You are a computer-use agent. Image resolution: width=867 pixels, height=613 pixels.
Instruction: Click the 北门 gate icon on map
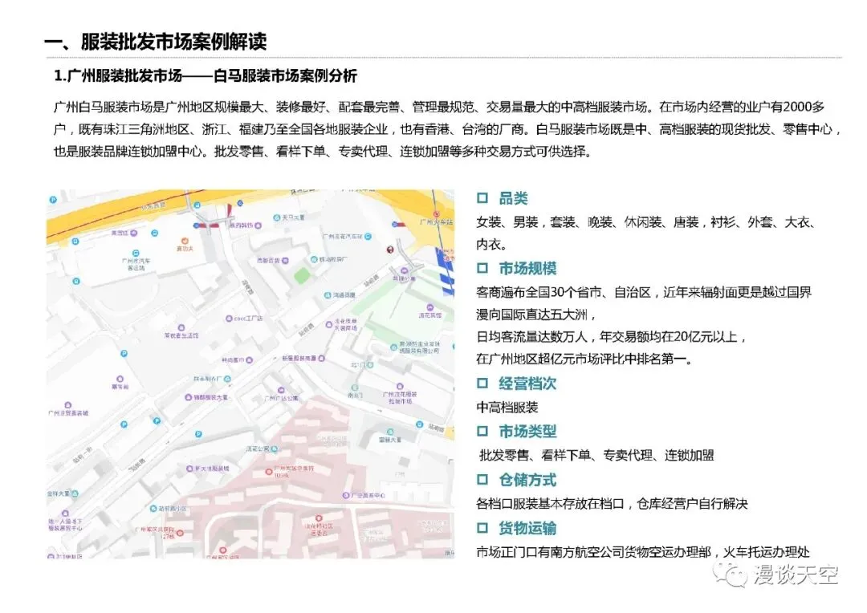click(370, 365)
